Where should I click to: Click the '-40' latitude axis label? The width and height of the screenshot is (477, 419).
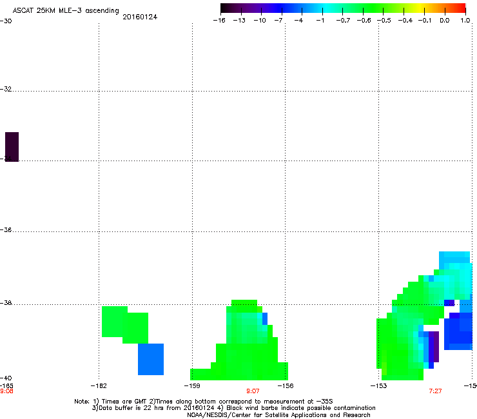coord(6,378)
